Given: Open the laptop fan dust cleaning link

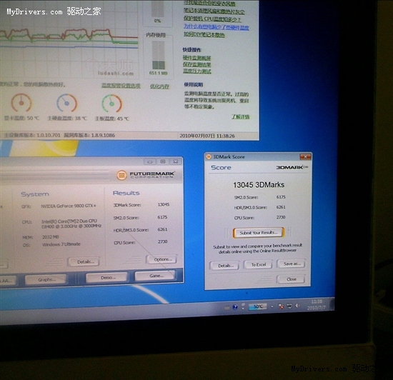Looking at the screenshot, I should tap(214, 11).
